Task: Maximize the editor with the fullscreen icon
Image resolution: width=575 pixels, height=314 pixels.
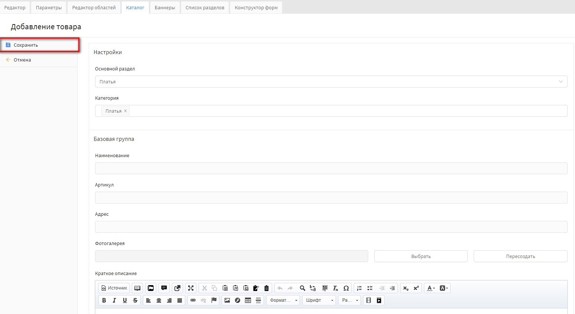Action: tap(191, 288)
